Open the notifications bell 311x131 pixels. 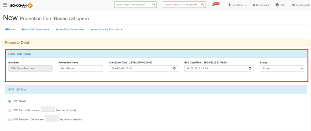pos(214,5)
